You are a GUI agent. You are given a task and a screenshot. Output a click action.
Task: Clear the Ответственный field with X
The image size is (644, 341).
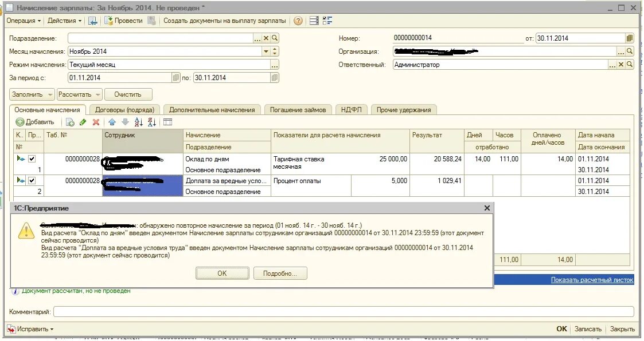point(621,64)
